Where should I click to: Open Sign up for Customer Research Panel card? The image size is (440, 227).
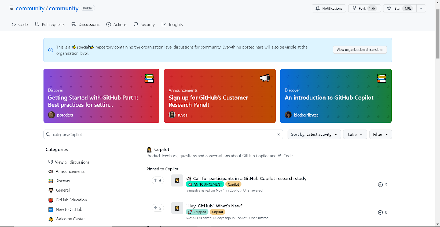click(220, 96)
